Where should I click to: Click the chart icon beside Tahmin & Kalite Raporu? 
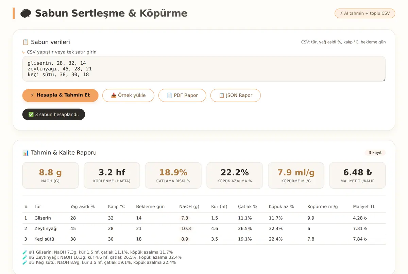[x=26, y=153]
